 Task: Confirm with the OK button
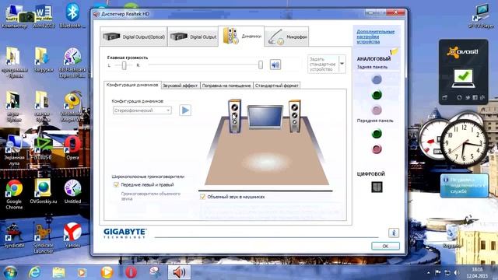pos(385,246)
